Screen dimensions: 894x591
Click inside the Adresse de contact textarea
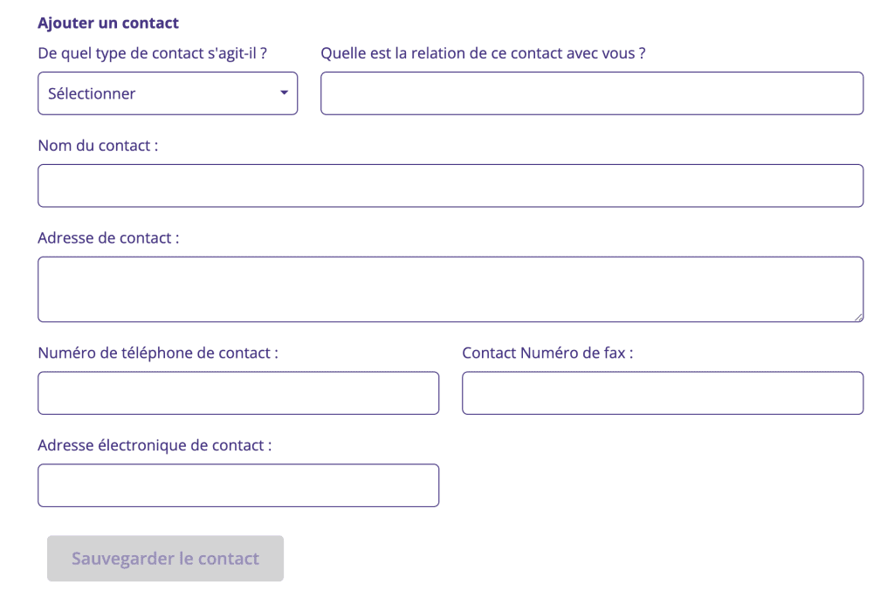click(450, 290)
